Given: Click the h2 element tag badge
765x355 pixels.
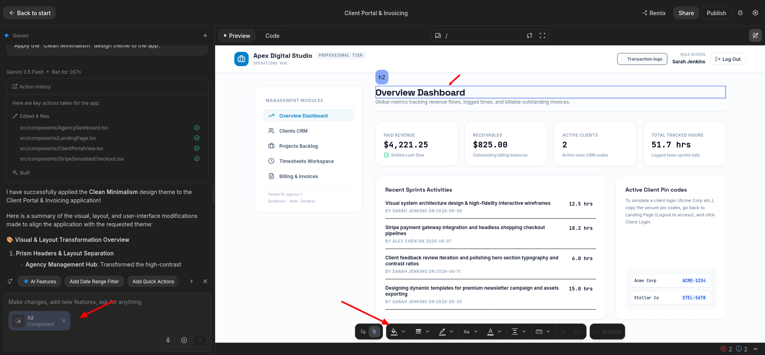Looking at the screenshot, I should (x=382, y=77).
